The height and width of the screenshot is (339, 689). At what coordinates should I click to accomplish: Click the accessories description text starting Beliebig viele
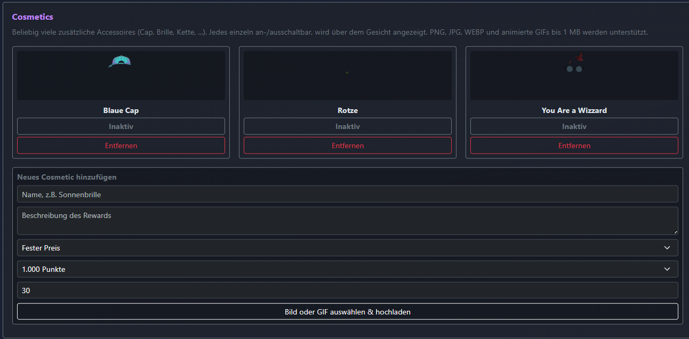330,33
